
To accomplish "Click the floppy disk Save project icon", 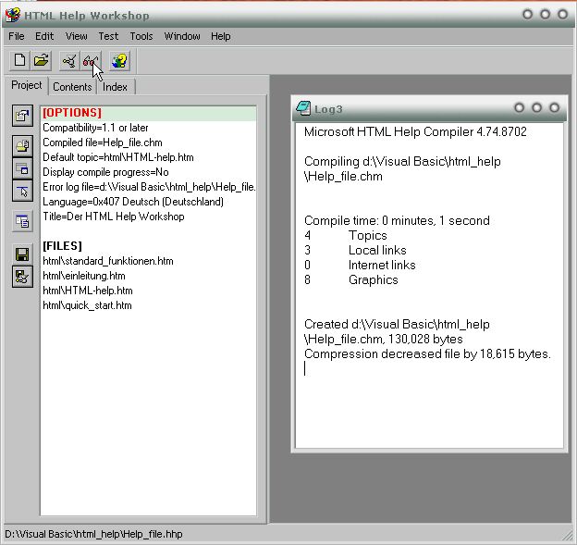I will coord(22,254).
